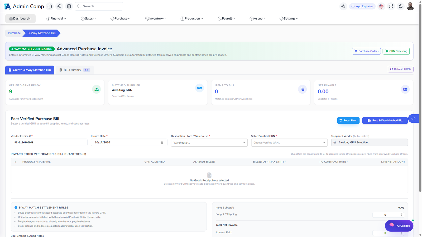The image size is (422, 237).
Task: Open the floating settings gear panel
Action: coord(413,118)
